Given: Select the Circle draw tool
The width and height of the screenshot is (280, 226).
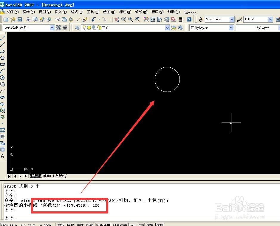Looking at the screenshot, I should coord(2,78).
